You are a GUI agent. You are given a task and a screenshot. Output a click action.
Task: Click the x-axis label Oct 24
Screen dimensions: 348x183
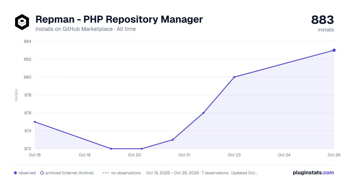click(284, 155)
